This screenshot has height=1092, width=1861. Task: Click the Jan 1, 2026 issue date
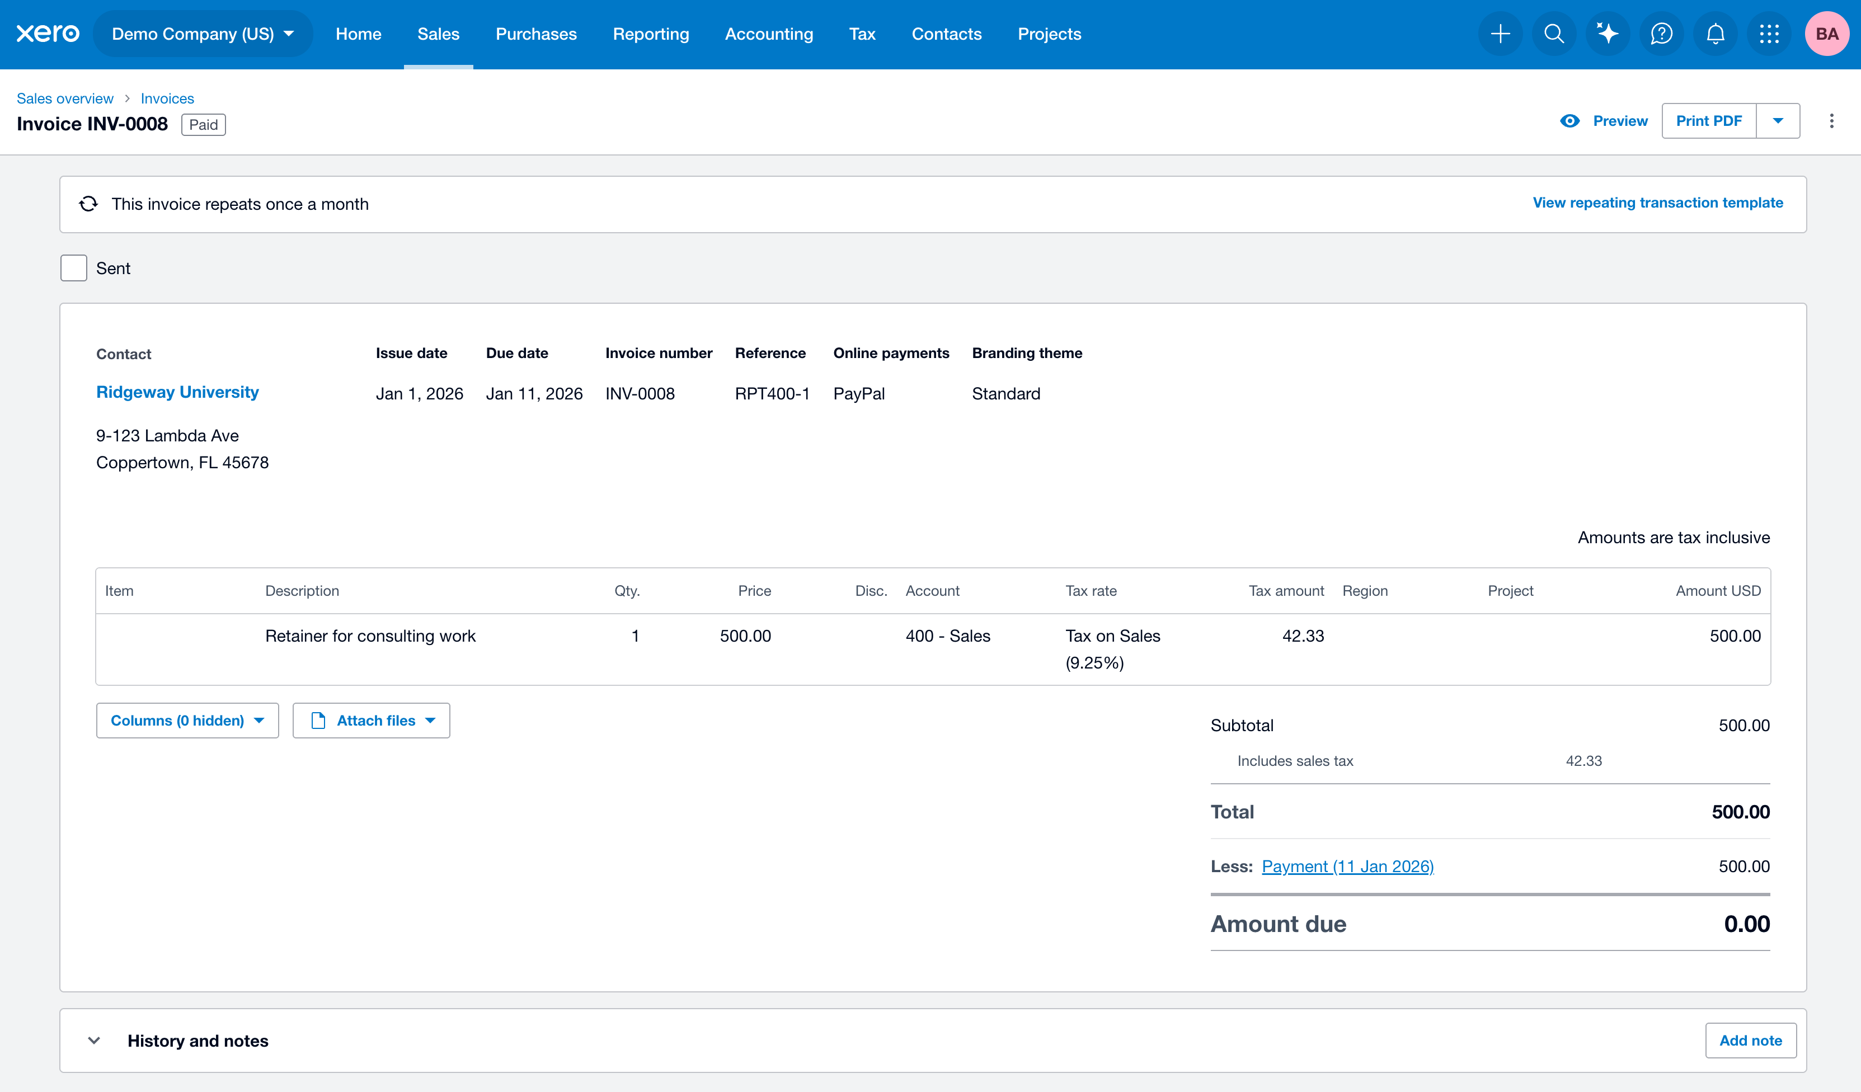tap(420, 393)
